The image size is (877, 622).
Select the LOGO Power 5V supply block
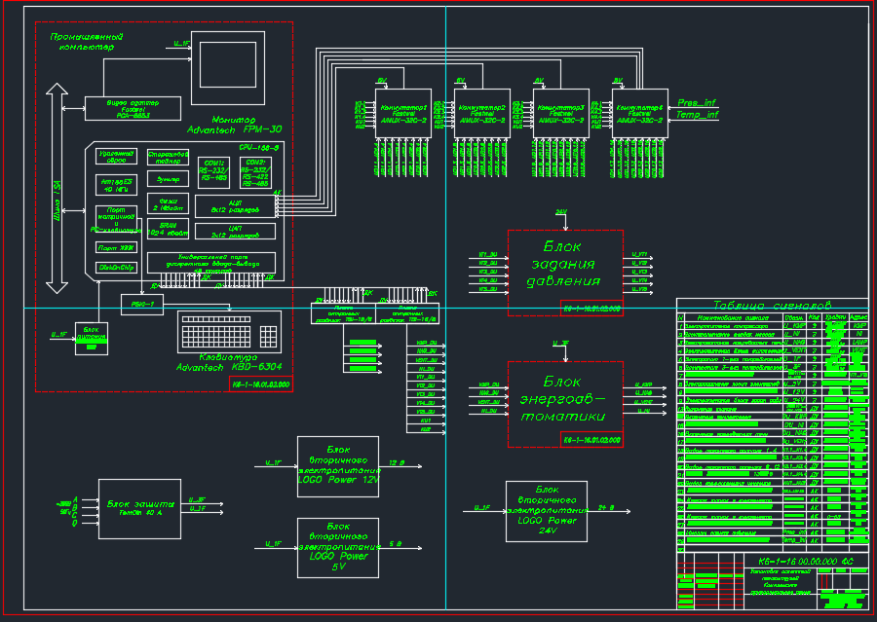pyautogui.click(x=338, y=548)
